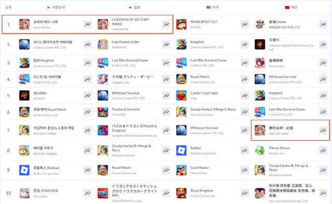This screenshot has width=332, height=204.
Task: Click the Kingshot app icon in US column
Action: click(182, 45)
